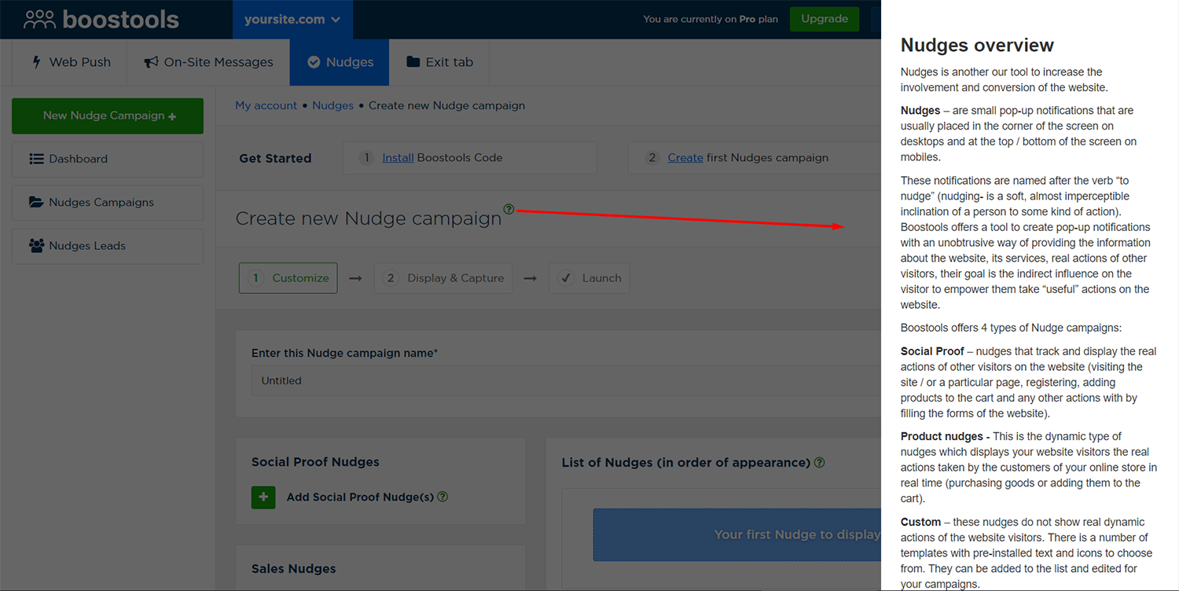This screenshot has height=591, width=1179.
Task: Click the boostools logo
Action: point(101,19)
